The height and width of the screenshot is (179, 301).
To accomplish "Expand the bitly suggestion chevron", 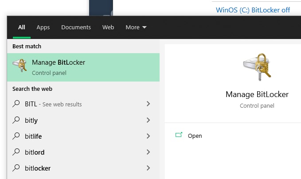I will (x=148, y=120).
